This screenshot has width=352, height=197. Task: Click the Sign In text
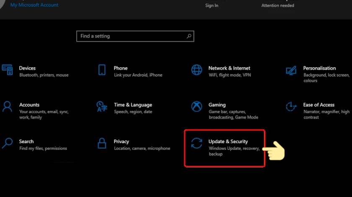[x=212, y=5]
